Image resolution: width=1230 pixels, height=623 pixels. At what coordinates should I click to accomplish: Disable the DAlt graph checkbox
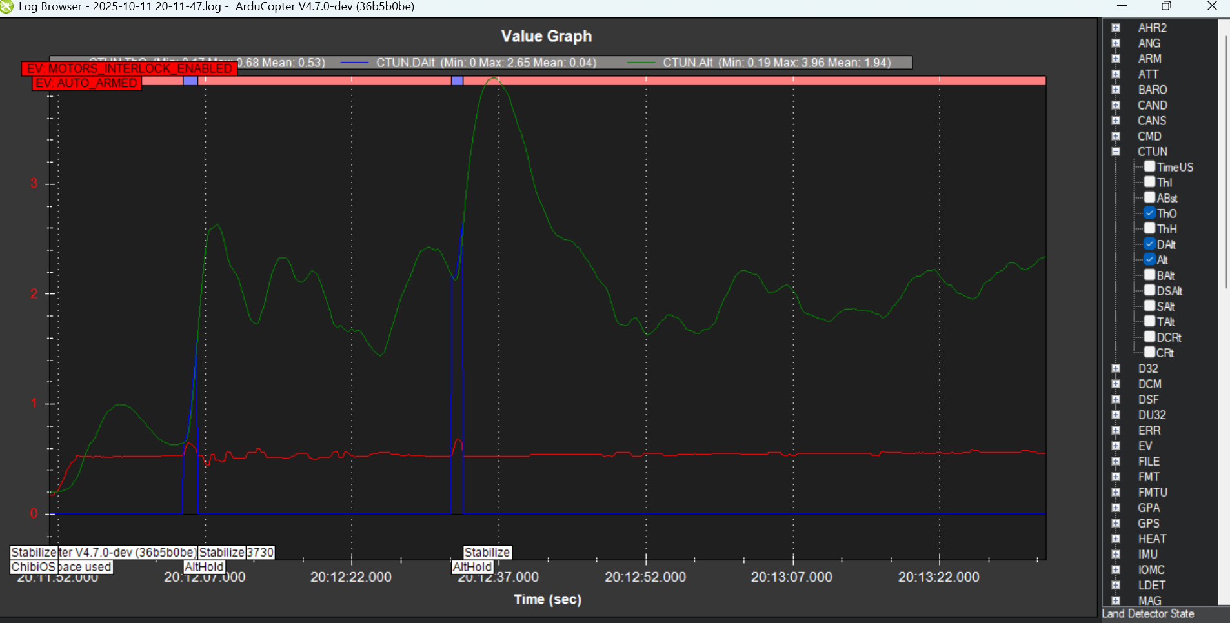[x=1150, y=244]
